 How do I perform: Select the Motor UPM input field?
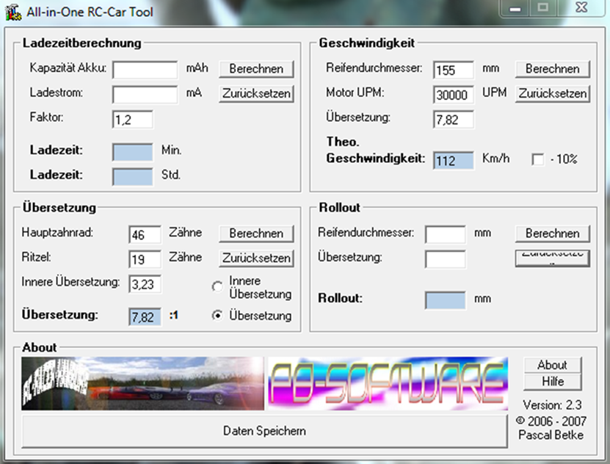click(x=453, y=95)
